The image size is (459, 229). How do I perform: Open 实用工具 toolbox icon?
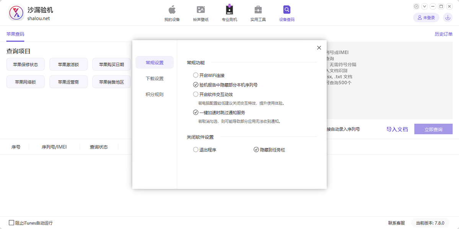tap(258, 10)
